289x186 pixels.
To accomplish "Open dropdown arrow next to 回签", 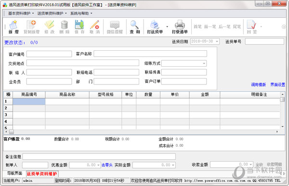I will coord(261,27).
